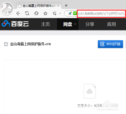Go back with the back arrow
This screenshot has height=114, width=126.
pos(18,13)
